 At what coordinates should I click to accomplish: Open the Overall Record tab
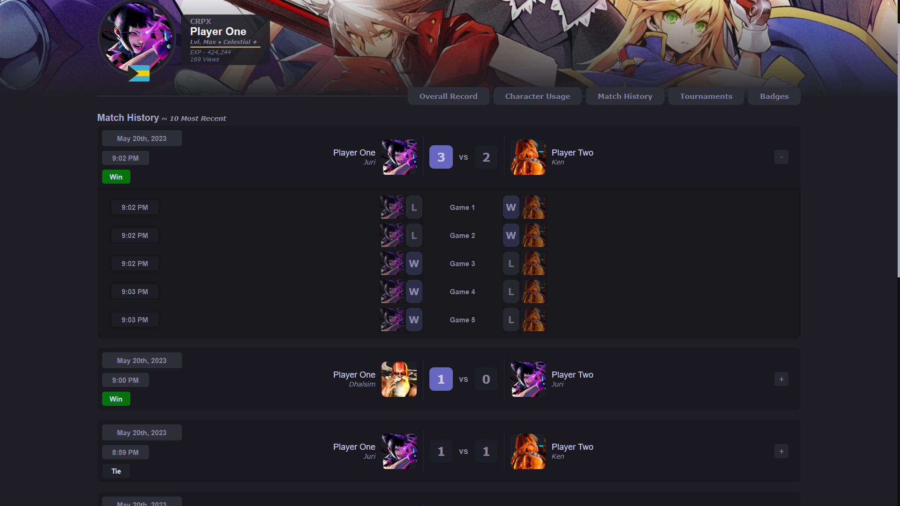point(448,96)
